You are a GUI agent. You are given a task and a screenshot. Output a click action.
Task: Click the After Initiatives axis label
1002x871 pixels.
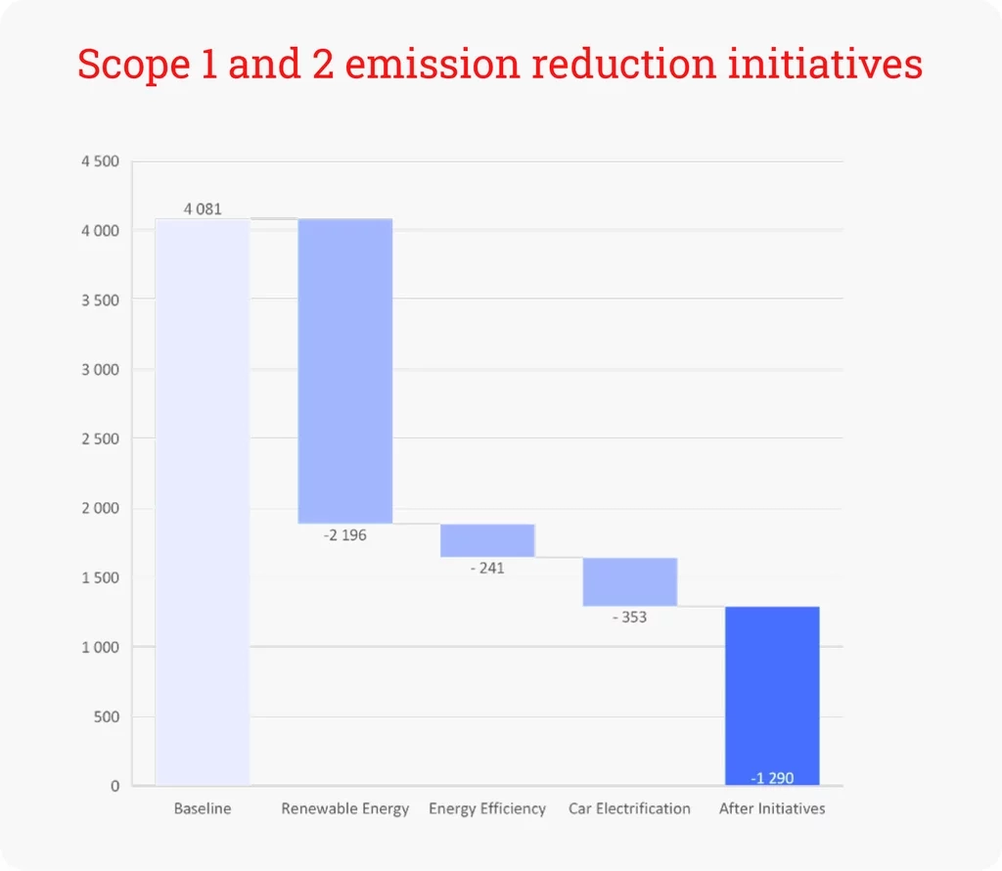click(772, 808)
